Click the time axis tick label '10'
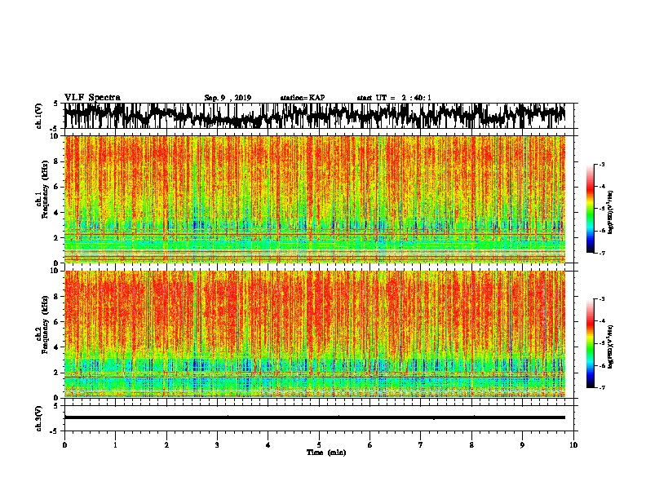 (x=573, y=445)
